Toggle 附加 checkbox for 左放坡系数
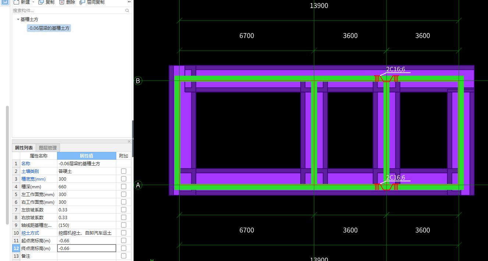The height and width of the screenshot is (261, 488). [x=124, y=210]
